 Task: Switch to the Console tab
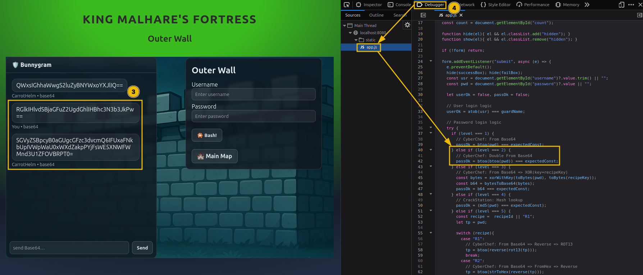click(399, 5)
